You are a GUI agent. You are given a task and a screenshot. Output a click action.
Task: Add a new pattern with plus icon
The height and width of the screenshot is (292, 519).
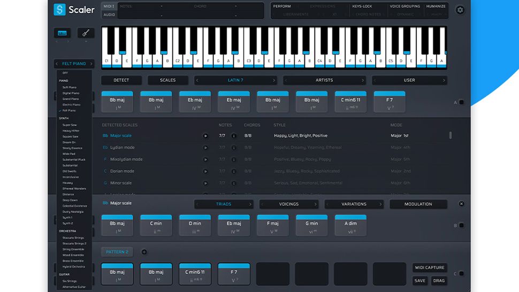tap(144, 252)
